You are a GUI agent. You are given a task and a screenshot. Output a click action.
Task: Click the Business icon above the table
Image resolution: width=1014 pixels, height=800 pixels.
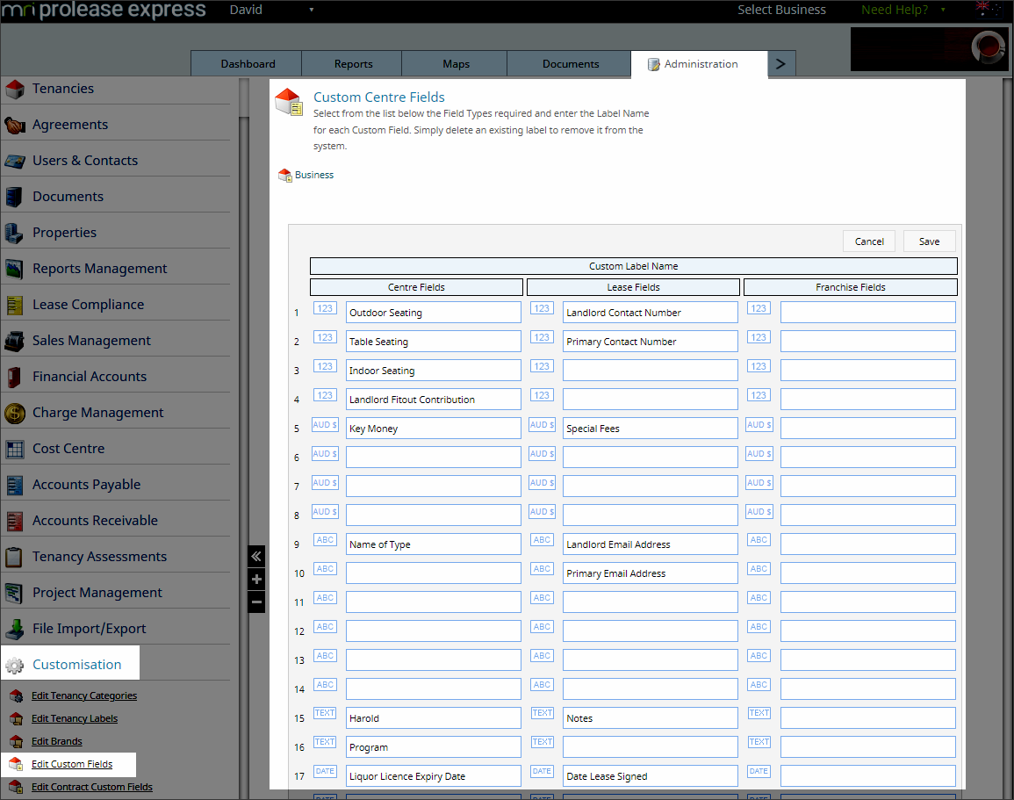click(x=285, y=176)
